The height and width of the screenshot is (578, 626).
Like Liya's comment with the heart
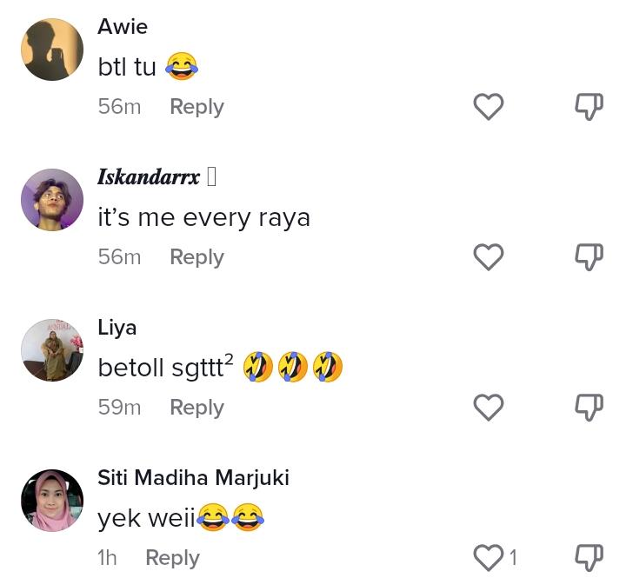tap(488, 408)
